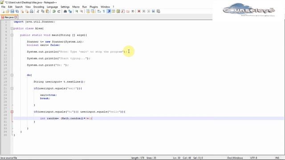The image size is (285, 160).
Task: Click the Redo arrow icon
Action: (x=59, y=11)
